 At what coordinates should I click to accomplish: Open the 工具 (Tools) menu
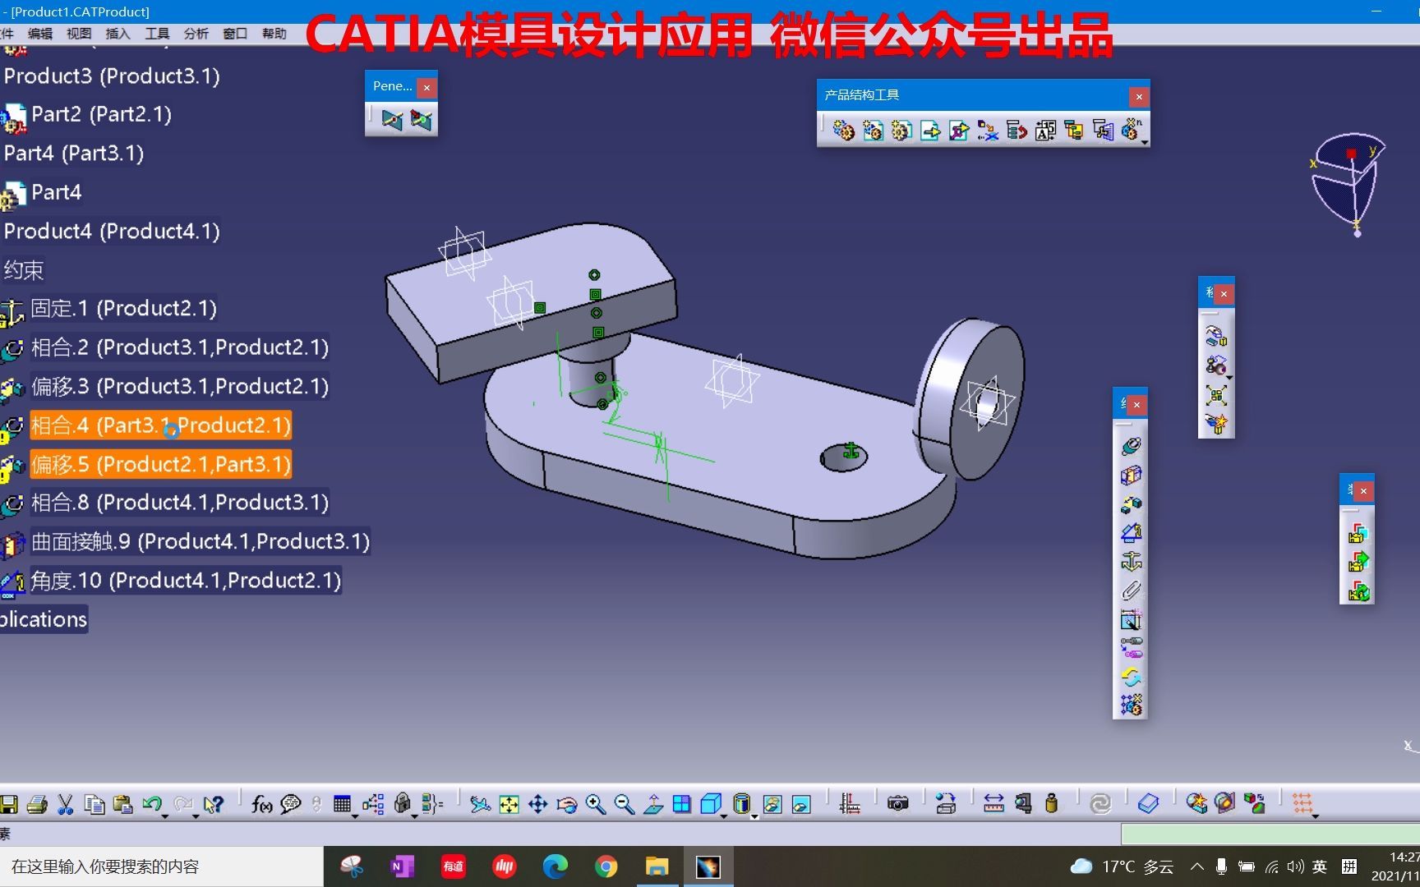click(157, 34)
